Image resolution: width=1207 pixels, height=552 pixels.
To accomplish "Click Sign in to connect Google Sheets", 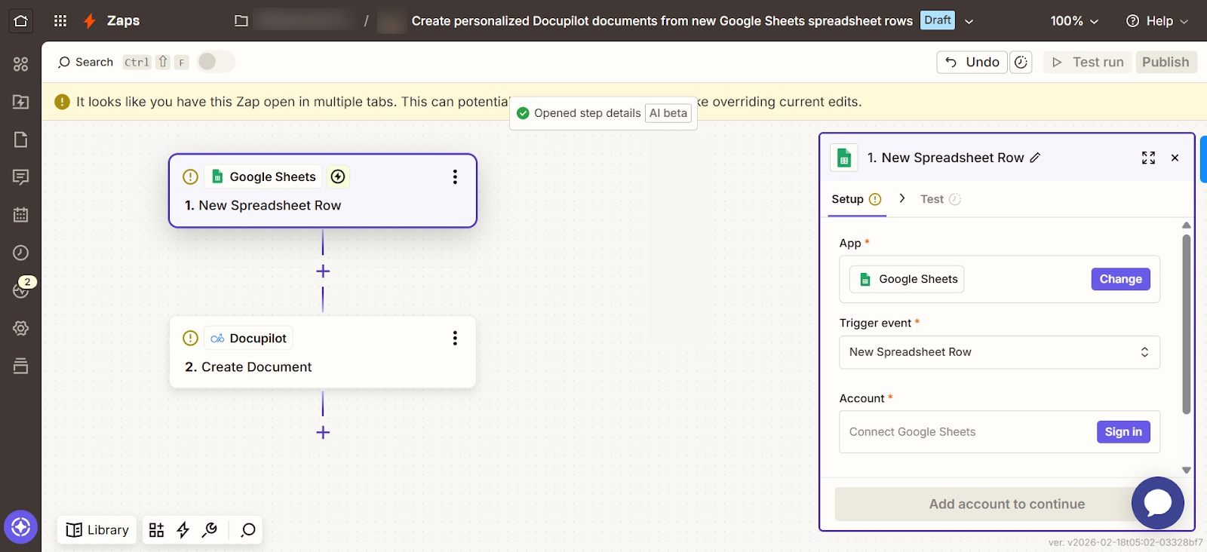I will pos(1123,432).
